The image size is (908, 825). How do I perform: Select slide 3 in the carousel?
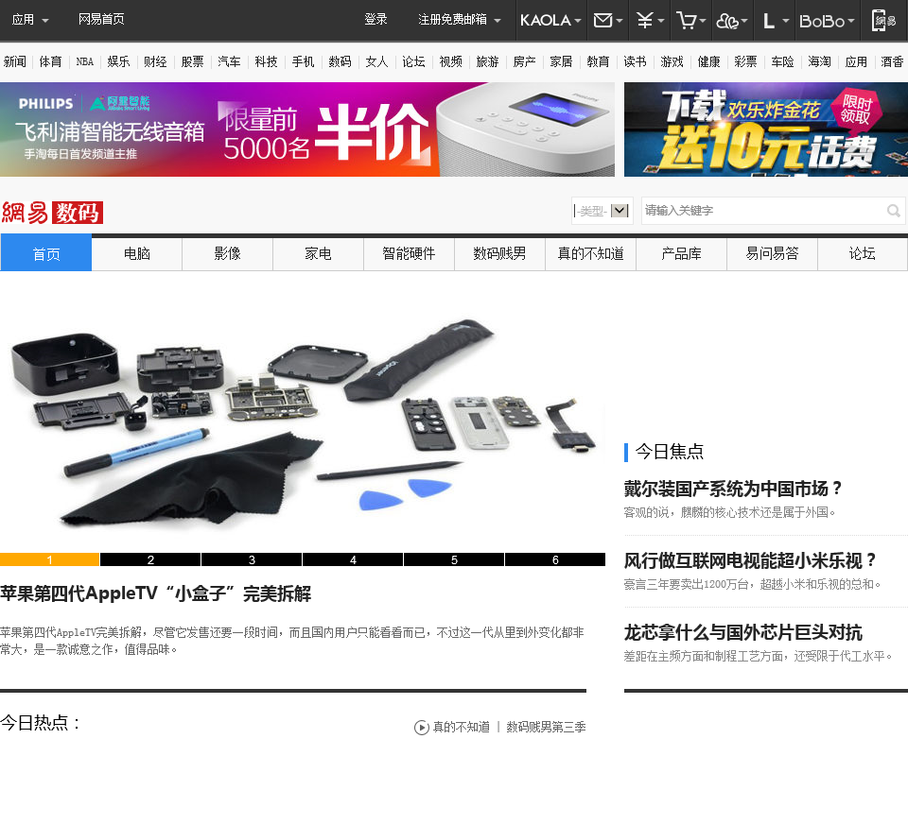tap(252, 559)
